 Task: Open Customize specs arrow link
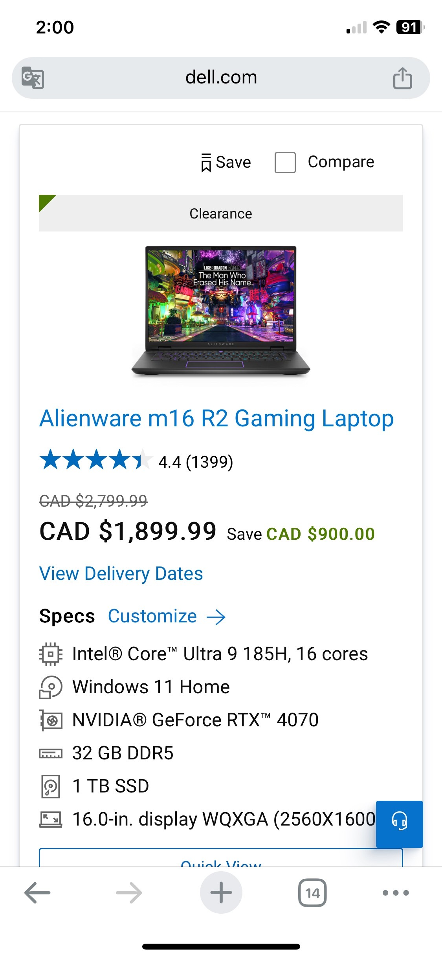click(x=167, y=616)
